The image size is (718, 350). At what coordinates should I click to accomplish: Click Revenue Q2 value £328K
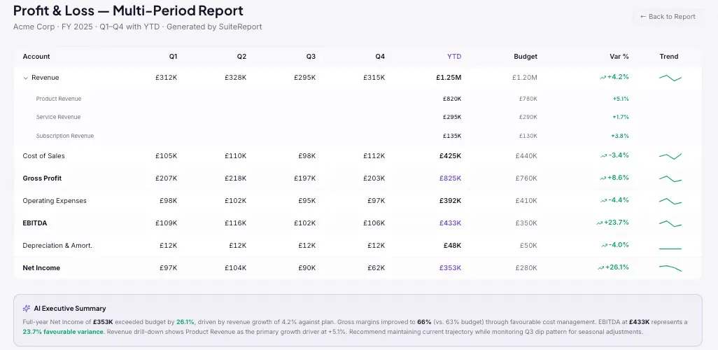pyautogui.click(x=235, y=78)
